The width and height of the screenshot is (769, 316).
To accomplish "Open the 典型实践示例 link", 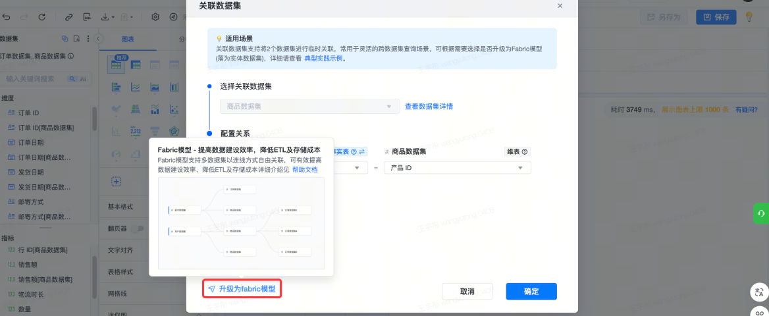I will click(x=324, y=58).
